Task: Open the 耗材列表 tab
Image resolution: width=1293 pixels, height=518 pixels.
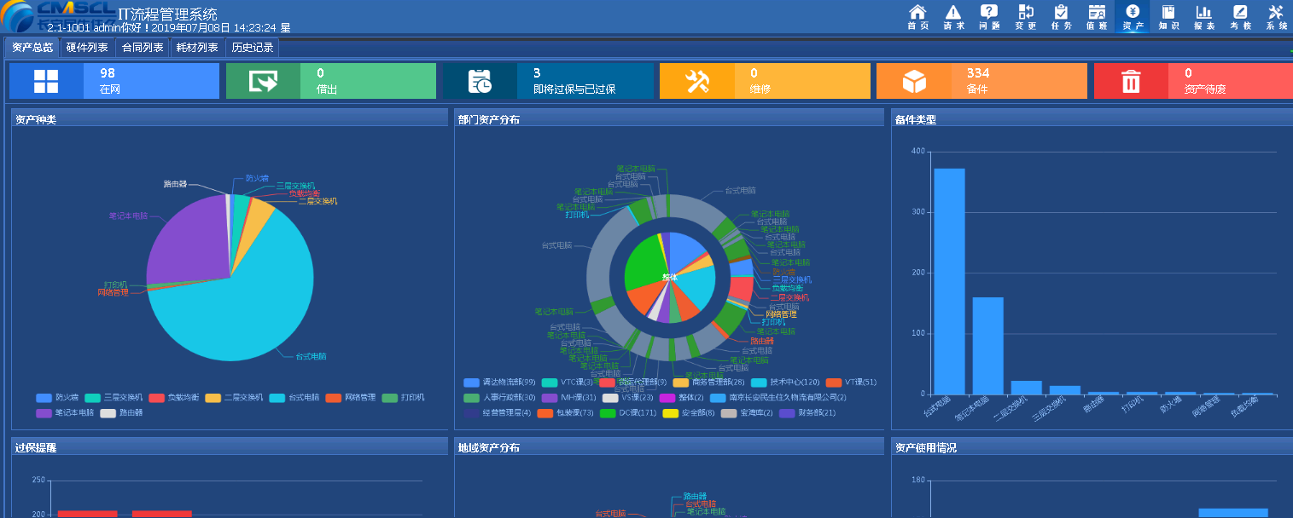Action: pos(197,48)
